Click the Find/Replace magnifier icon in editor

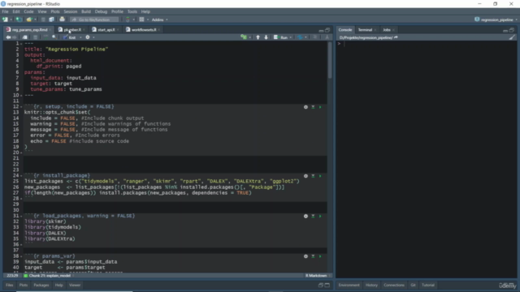tap(54, 37)
